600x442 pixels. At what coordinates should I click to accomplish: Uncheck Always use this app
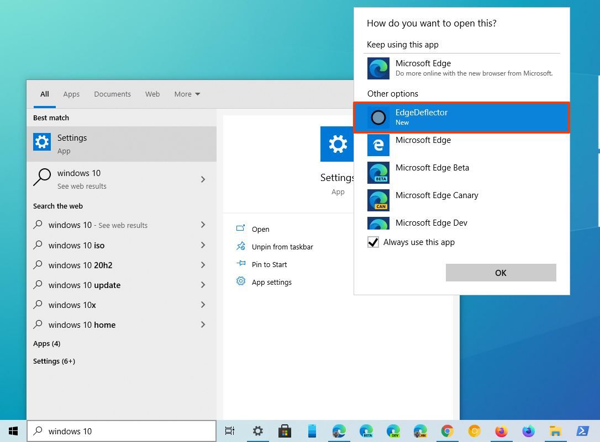coord(372,242)
